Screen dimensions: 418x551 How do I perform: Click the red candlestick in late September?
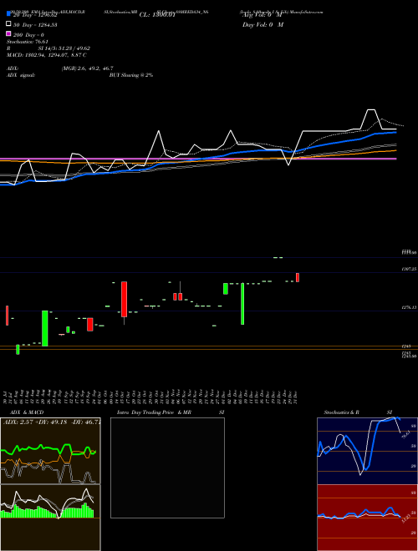point(90,325)
